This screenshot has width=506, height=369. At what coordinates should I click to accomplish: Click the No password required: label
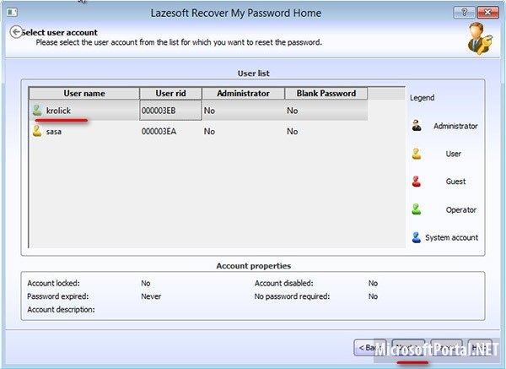coord(292,296)
